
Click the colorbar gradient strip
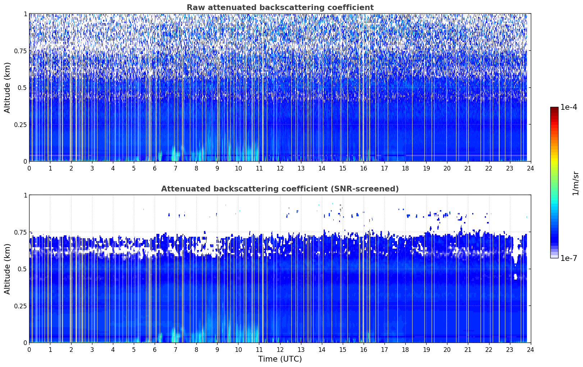click(x=554, y=182)
